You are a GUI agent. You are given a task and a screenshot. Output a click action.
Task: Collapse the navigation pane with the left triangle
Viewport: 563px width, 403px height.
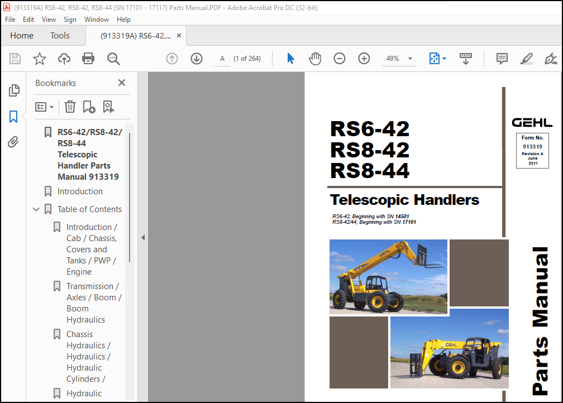tap(143, 238)
